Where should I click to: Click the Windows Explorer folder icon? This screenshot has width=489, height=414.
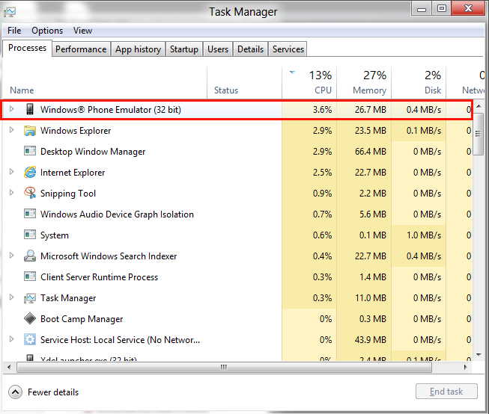(30, 131)
